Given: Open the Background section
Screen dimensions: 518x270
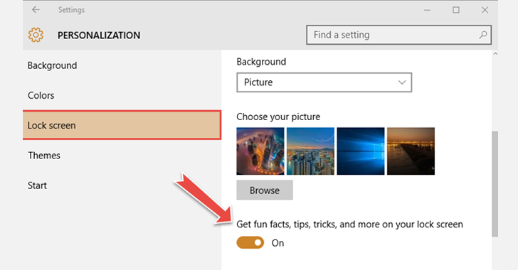Looking at the screenshot, I should point(52,65).
